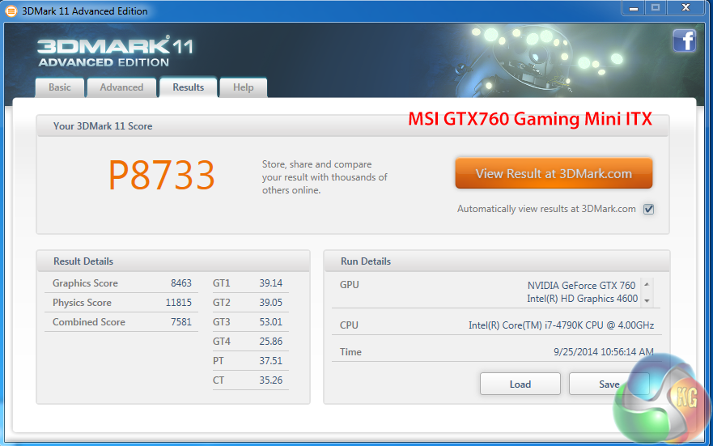Click the GT2 result 39.05
Screen dimensions: 713x446
[x=271, y=303]
